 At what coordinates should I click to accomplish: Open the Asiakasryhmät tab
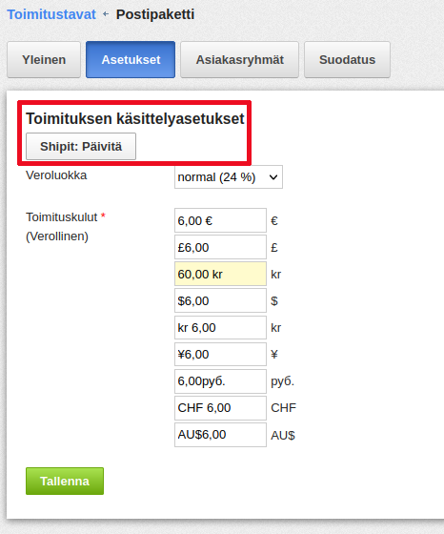tap(239, 59)
